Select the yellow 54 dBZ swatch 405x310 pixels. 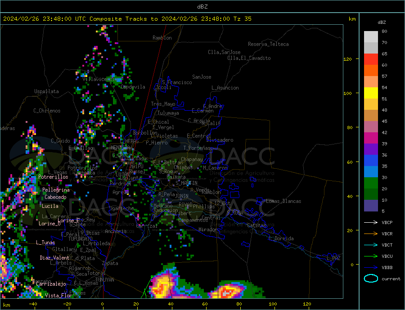click(371, 93)
